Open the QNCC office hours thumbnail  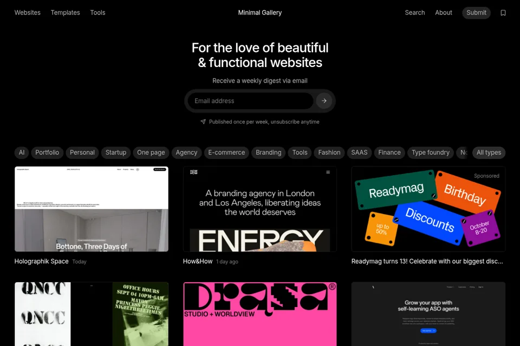click(92, 314)
